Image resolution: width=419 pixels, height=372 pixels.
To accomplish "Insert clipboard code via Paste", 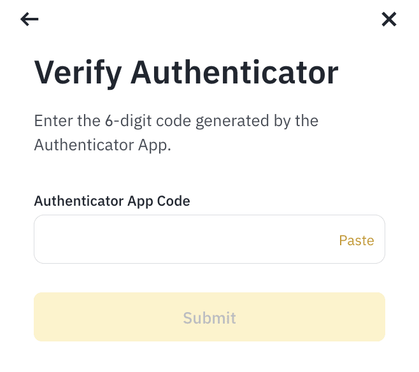I will pyautogui.click(x=357, y=240).
